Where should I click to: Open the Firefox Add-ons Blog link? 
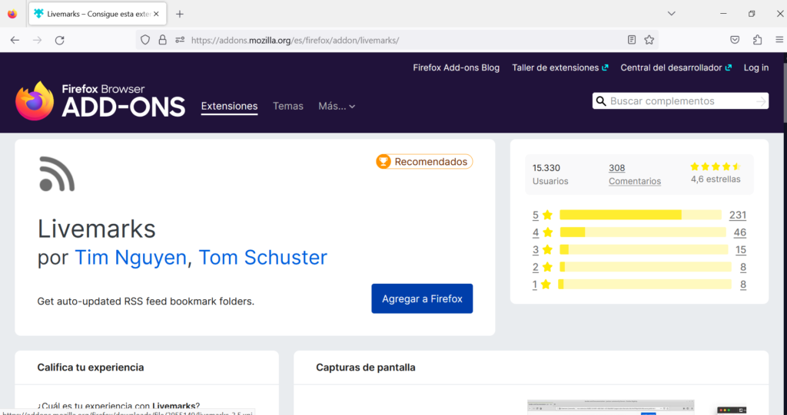coord(457,68)
